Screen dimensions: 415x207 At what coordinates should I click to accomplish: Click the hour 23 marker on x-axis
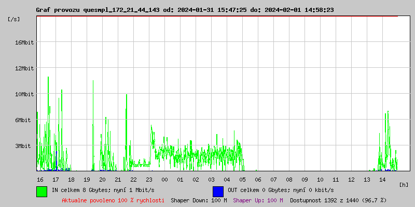click(x=149, y=180)
